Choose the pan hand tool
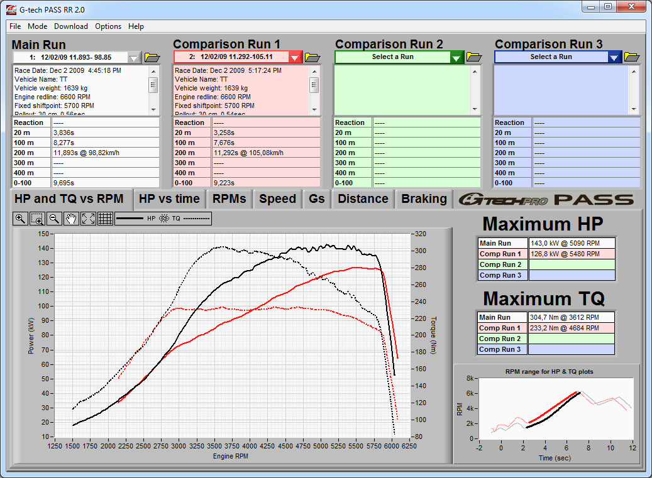 click(71, 219)
